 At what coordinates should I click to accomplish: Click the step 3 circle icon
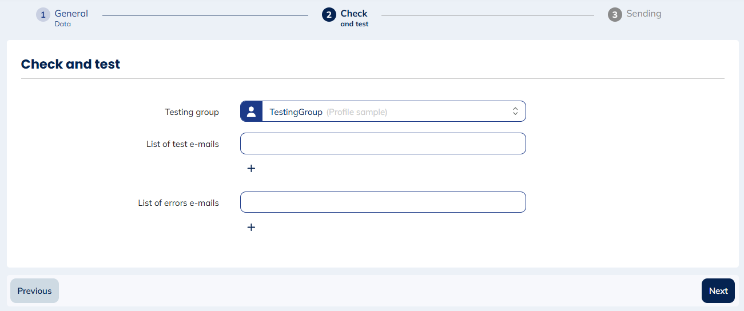(615, 15)
